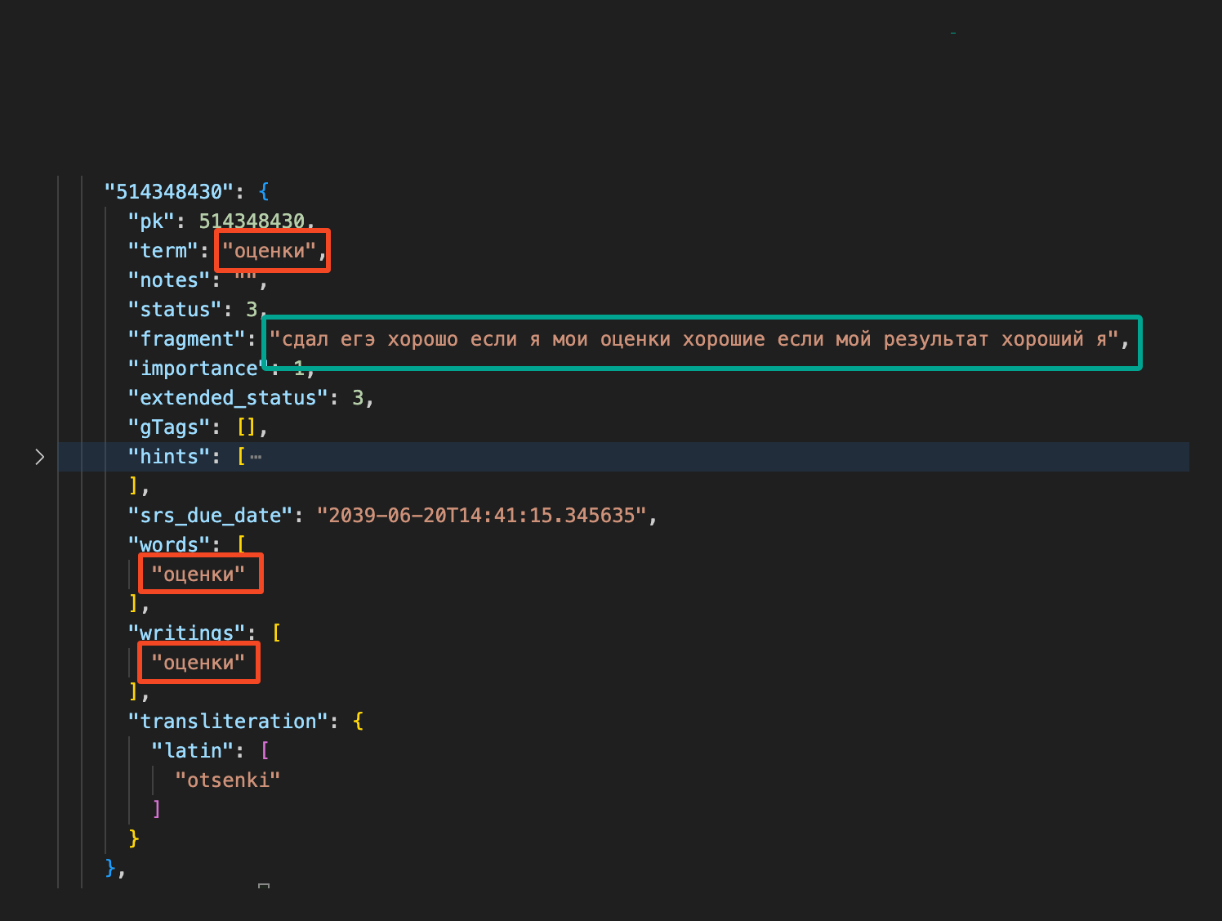Click the empty "gTags" array brackets
Image resolution: width=1222 pixels, height=921 pixels.
point(246,427)
